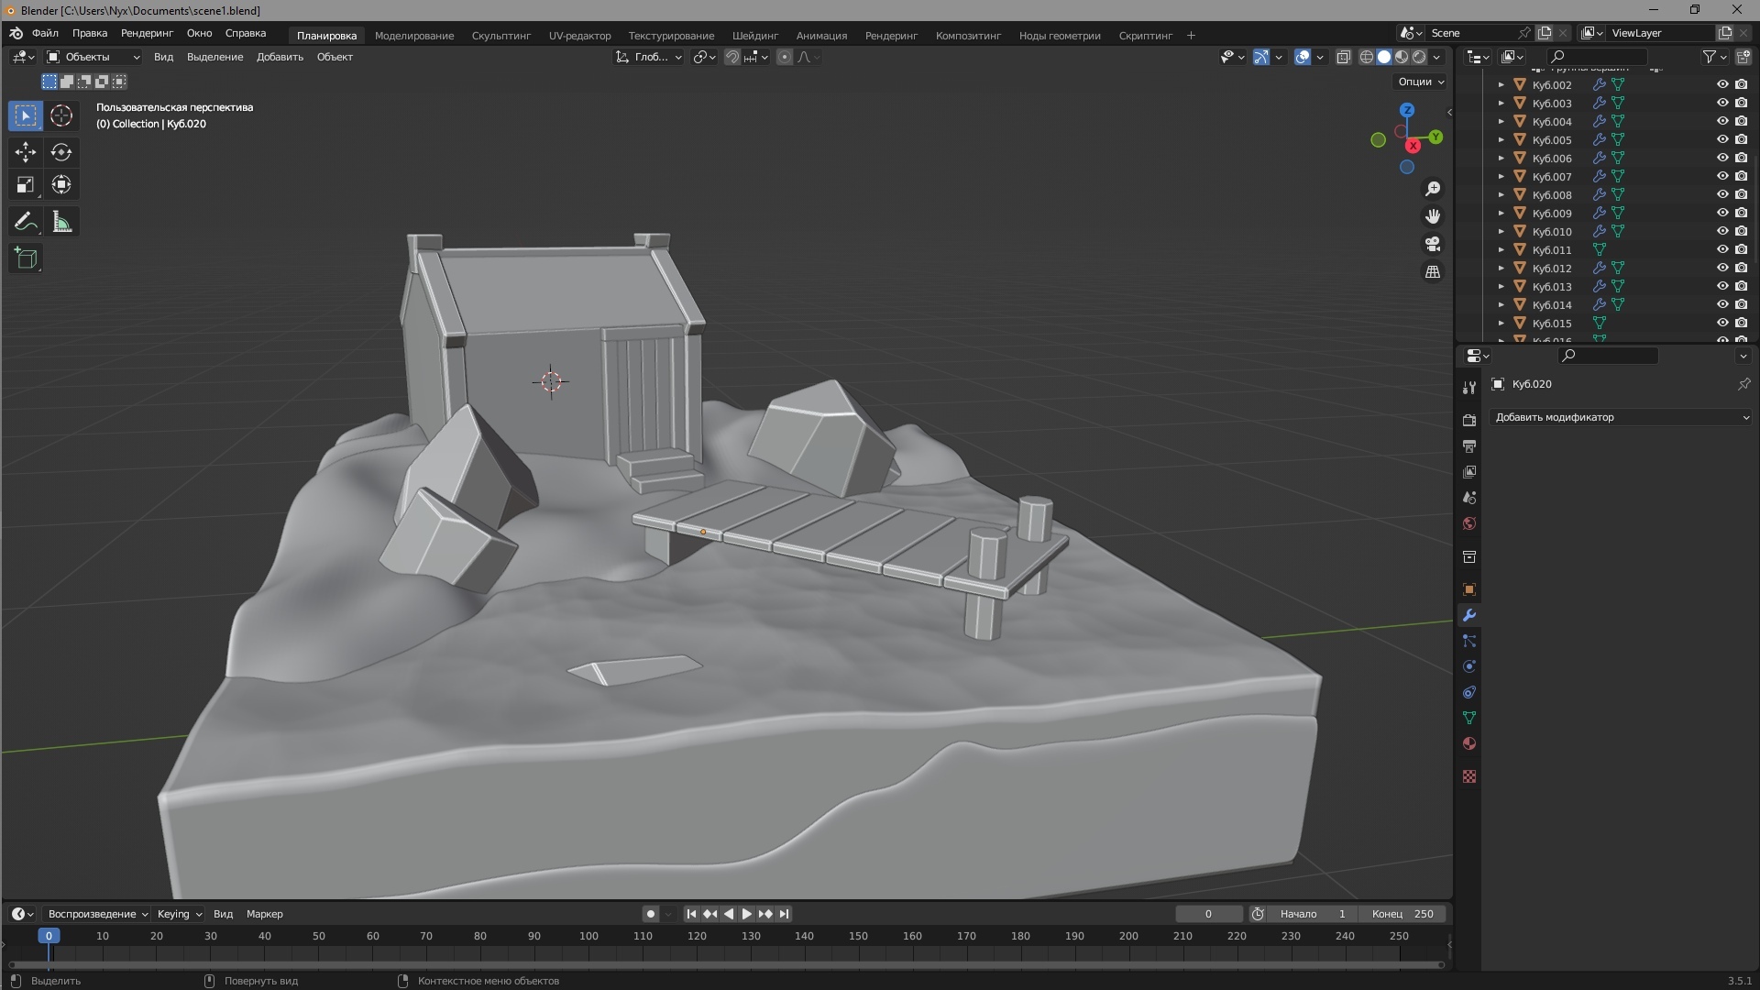Expand Куб.011 in outliner
The image size is (1760, 990).
[1501, 250]
